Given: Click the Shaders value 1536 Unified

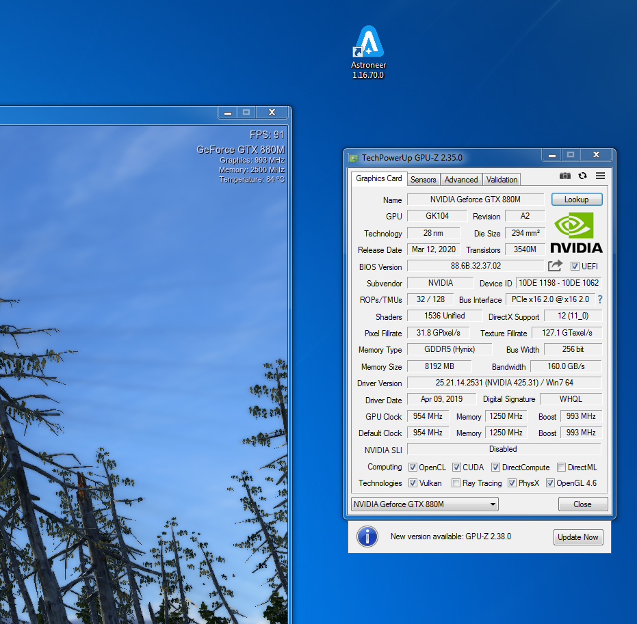Looking at the screenshot, I should pos(445,316).
